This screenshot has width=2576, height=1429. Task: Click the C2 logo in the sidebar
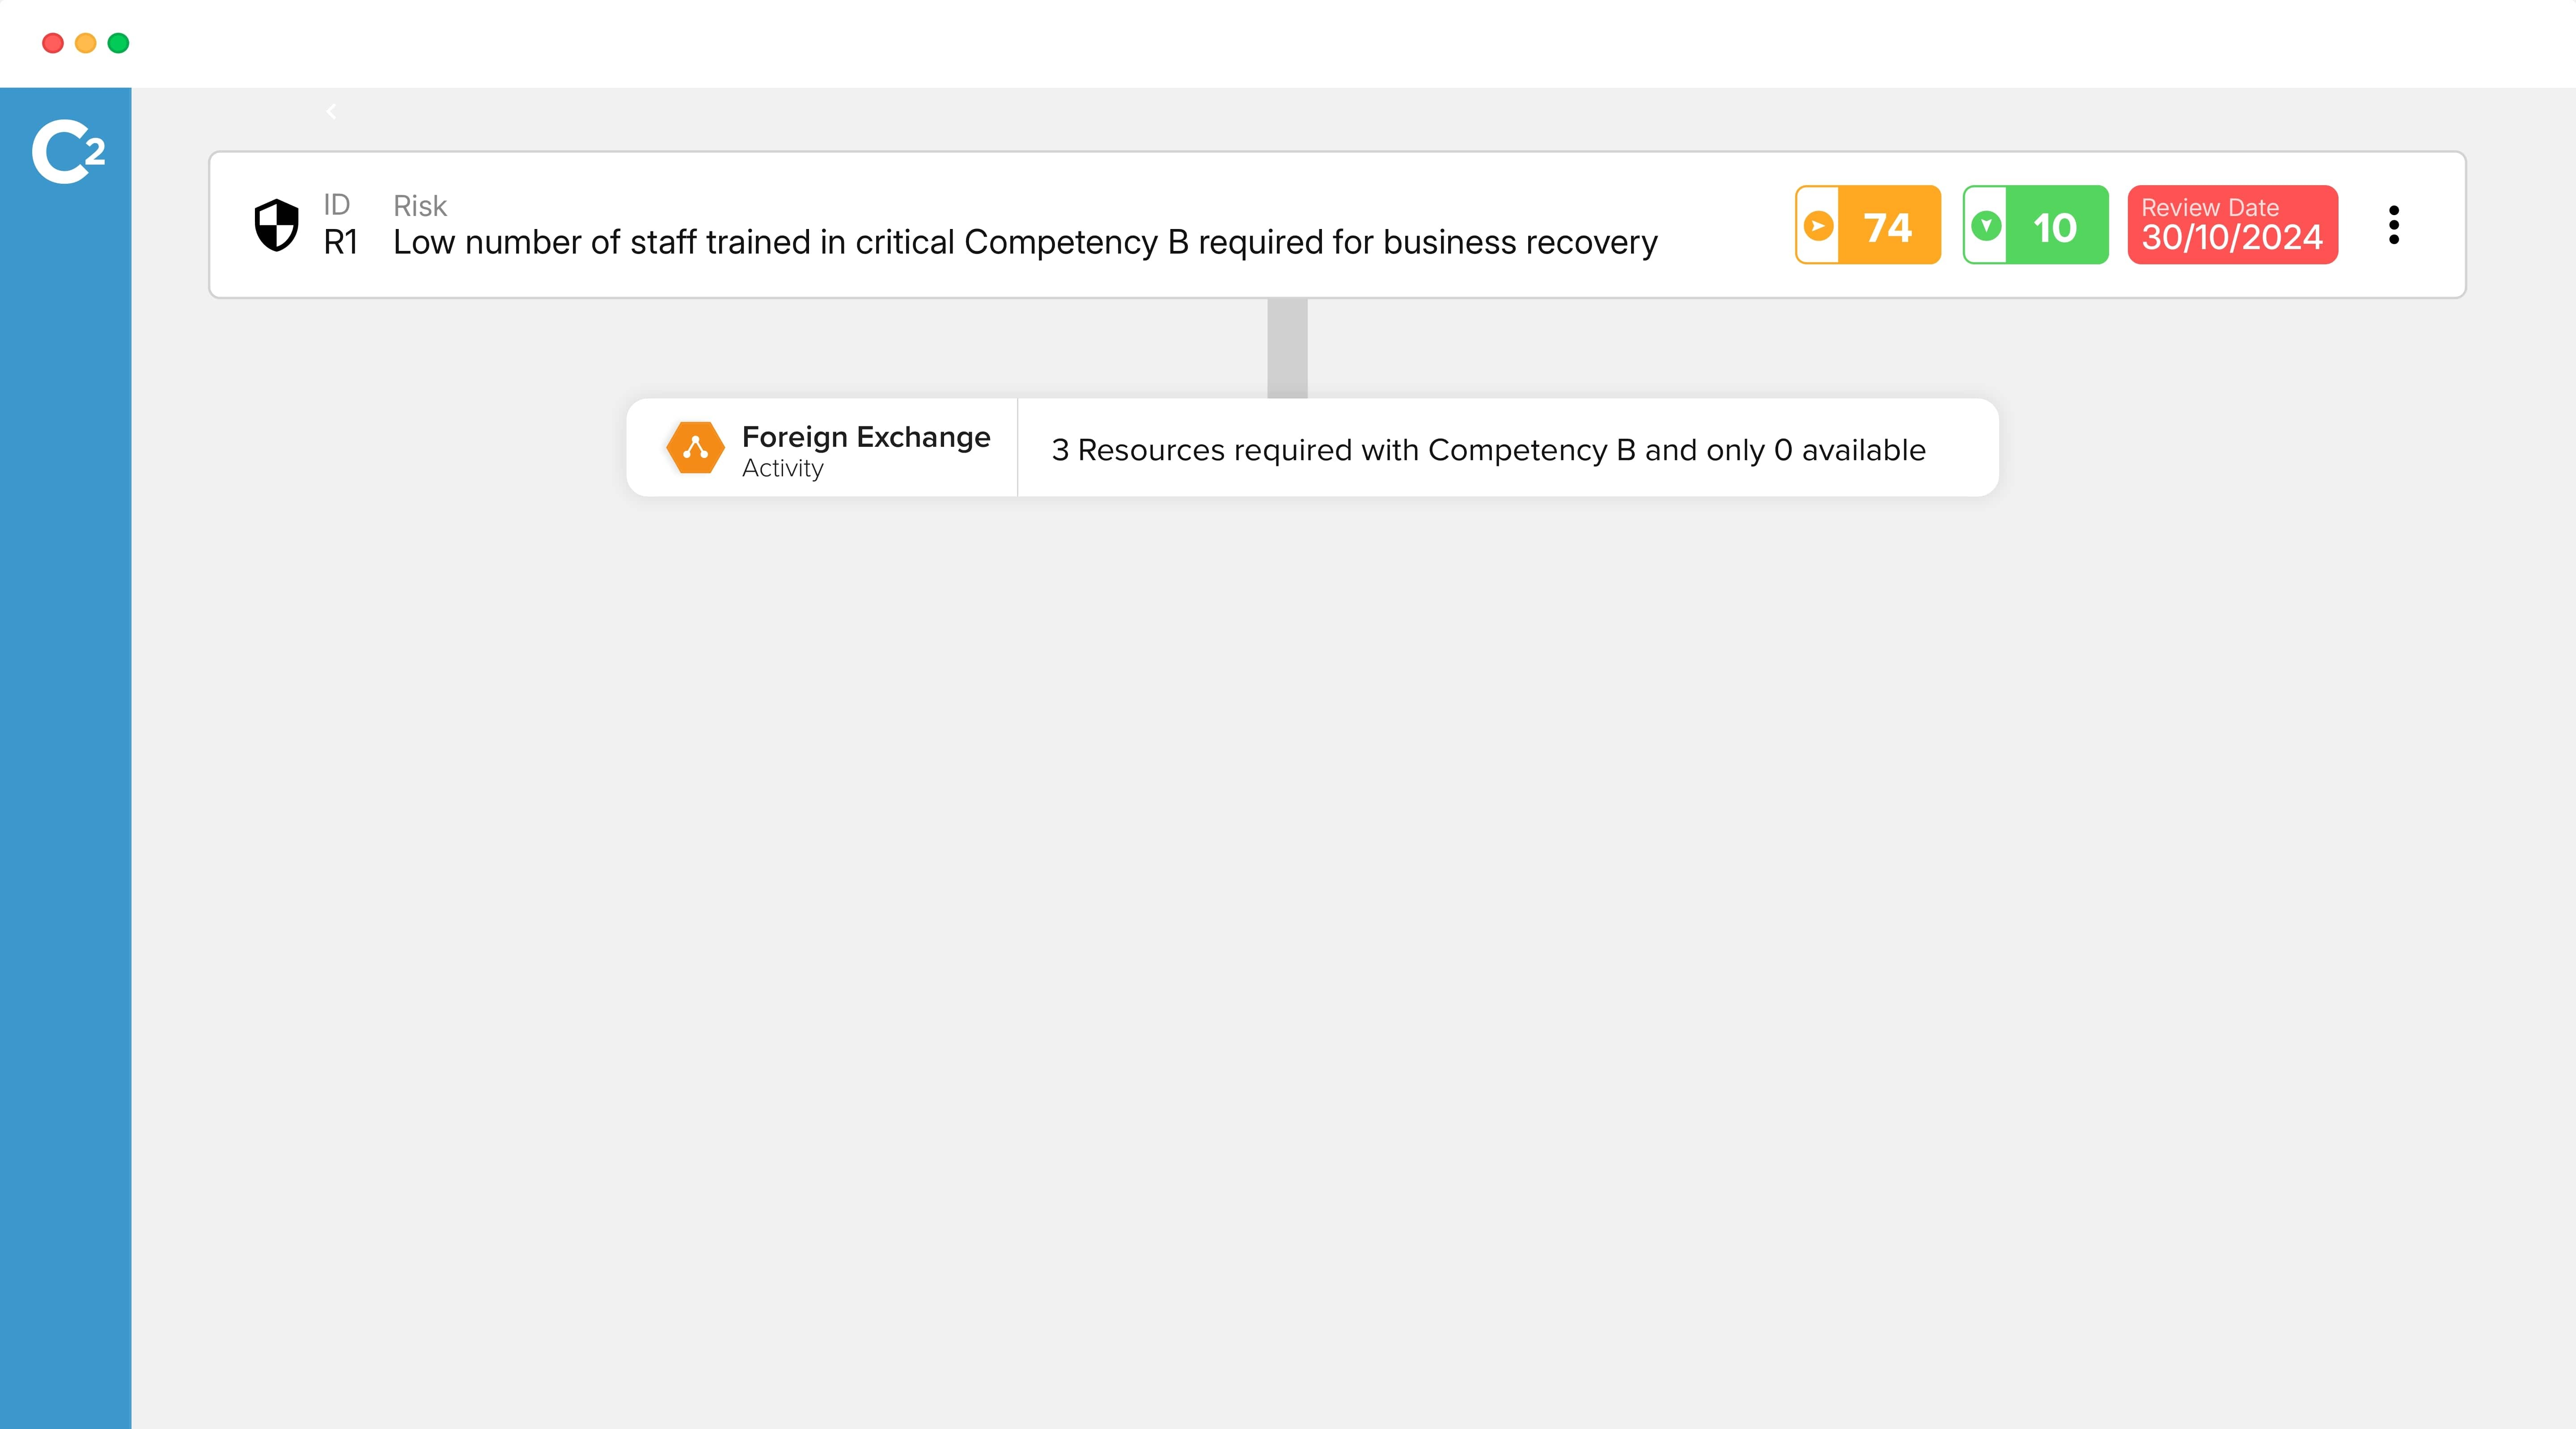[x=68, y=152]
